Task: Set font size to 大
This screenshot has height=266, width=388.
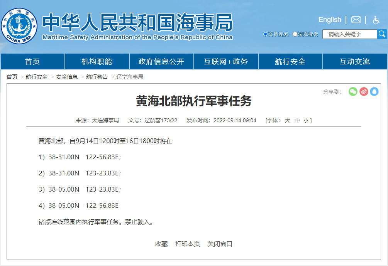Action: 287,120
